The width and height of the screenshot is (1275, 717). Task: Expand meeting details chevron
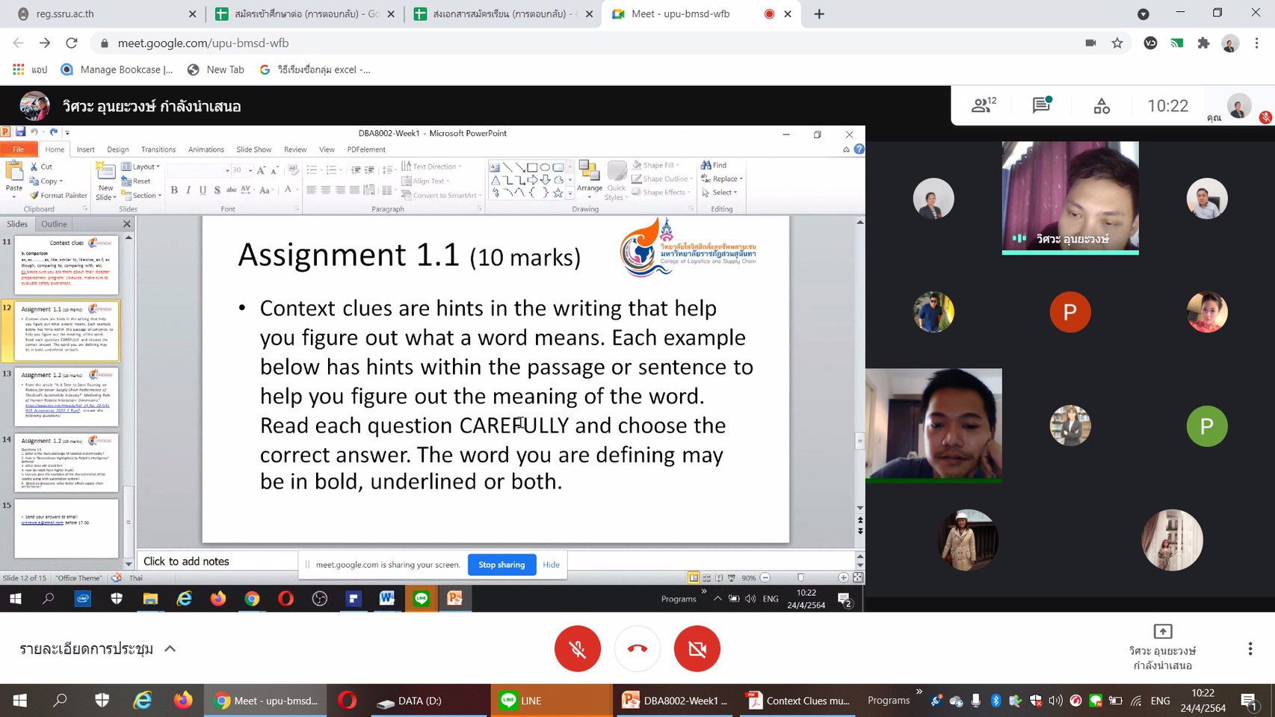tap(170, 648)
